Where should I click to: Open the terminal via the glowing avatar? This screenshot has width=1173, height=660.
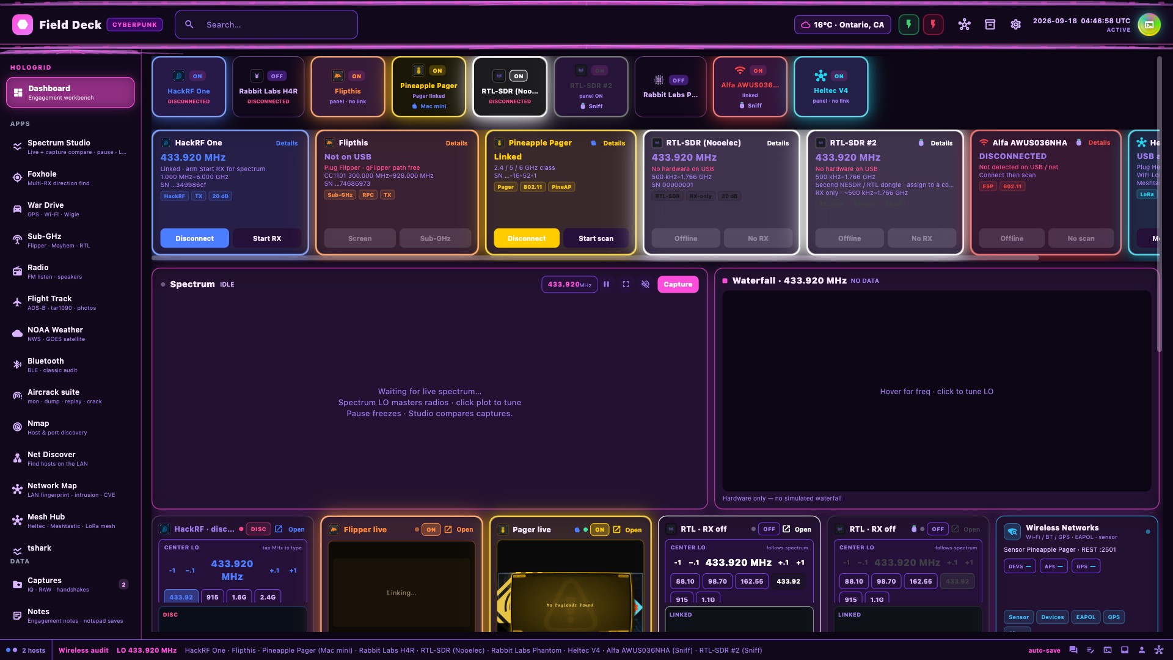[1149, 24]
